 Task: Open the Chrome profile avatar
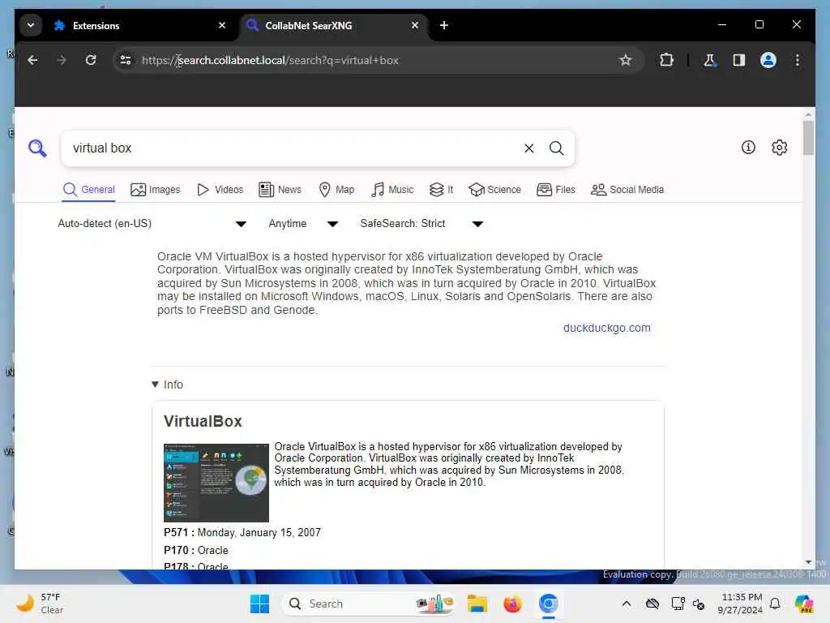(x=768, y=60)
